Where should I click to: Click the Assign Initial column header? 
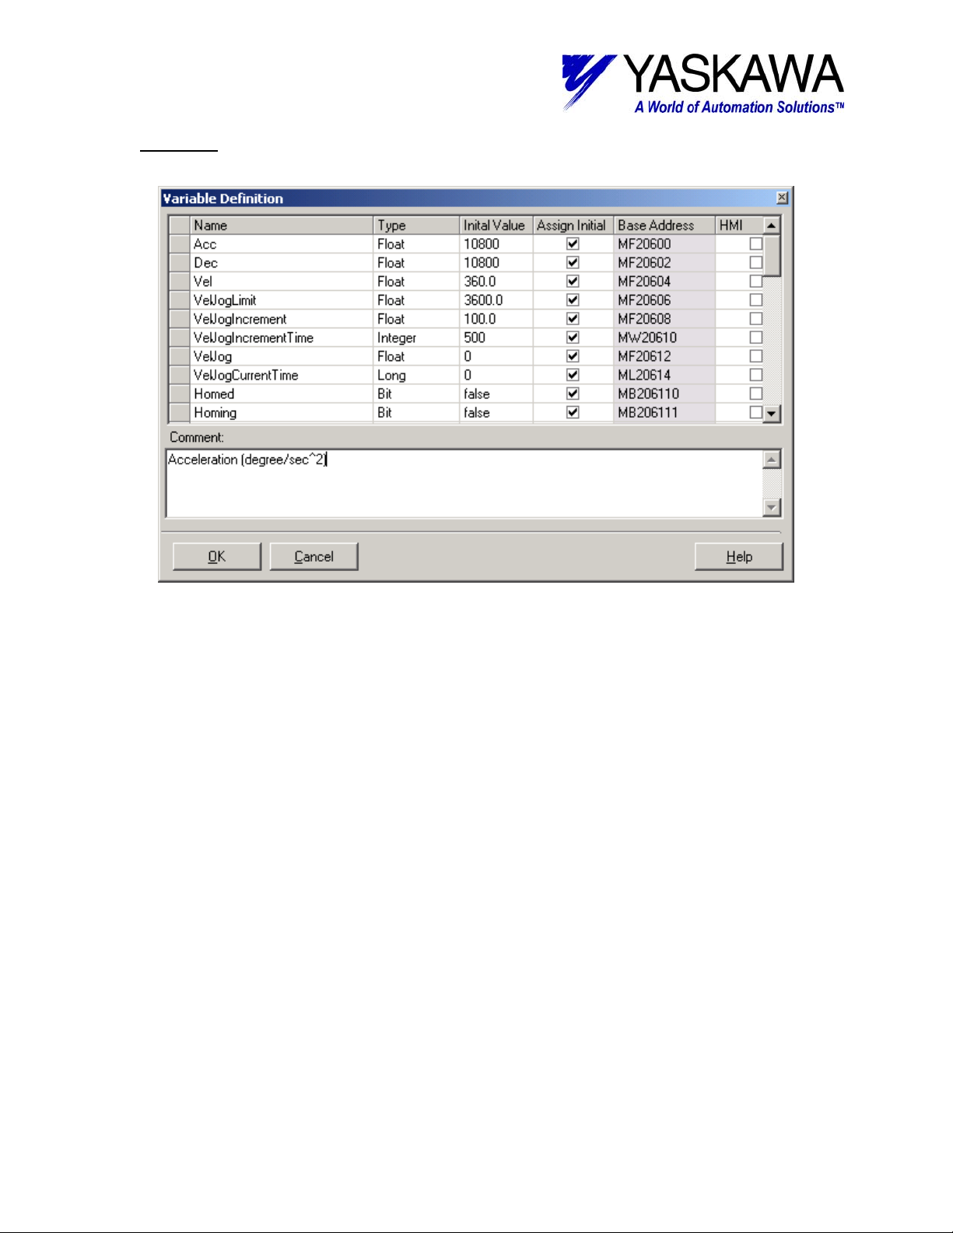coord(573,225)
